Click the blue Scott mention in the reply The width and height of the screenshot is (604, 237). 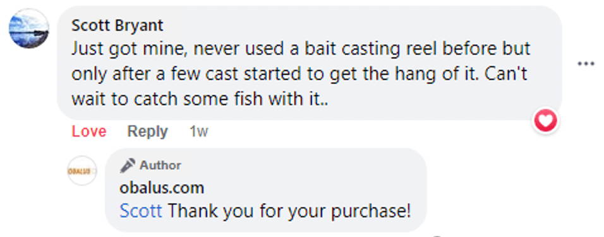141,211
